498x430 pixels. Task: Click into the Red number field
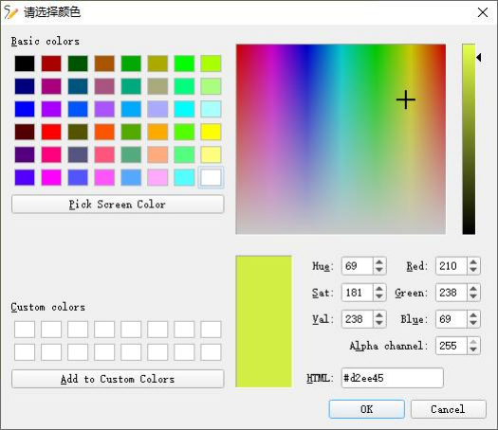tap(452, 266)
